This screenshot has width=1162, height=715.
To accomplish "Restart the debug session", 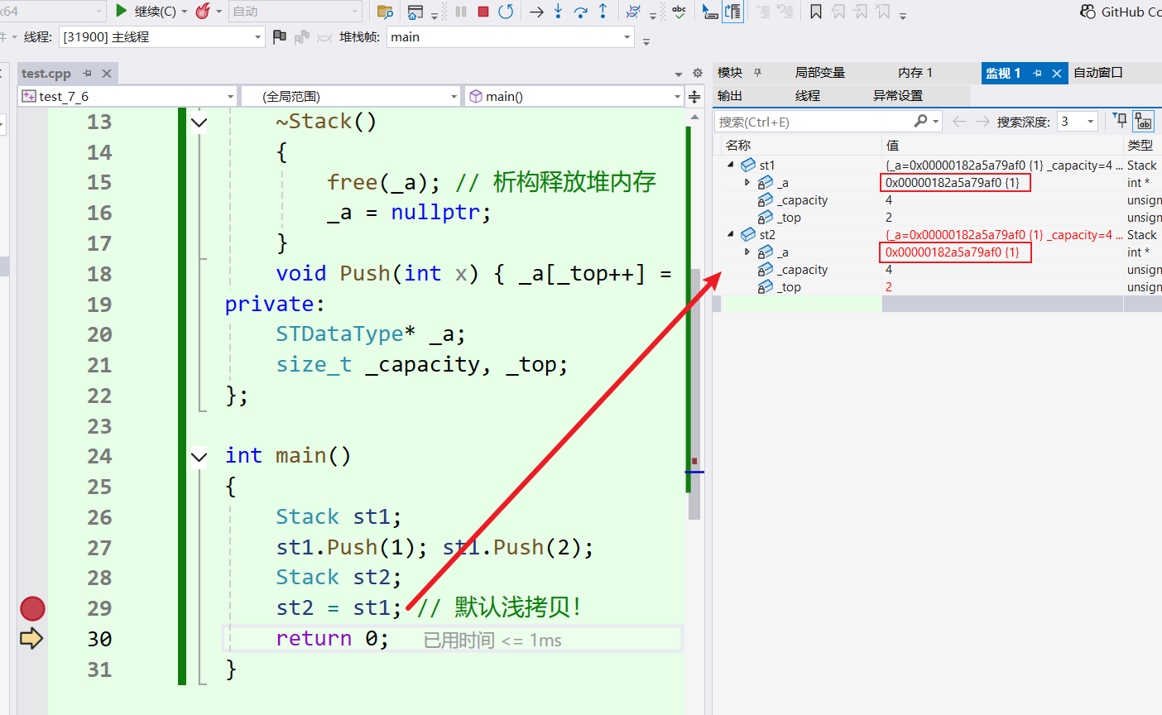I will [506, 12].
